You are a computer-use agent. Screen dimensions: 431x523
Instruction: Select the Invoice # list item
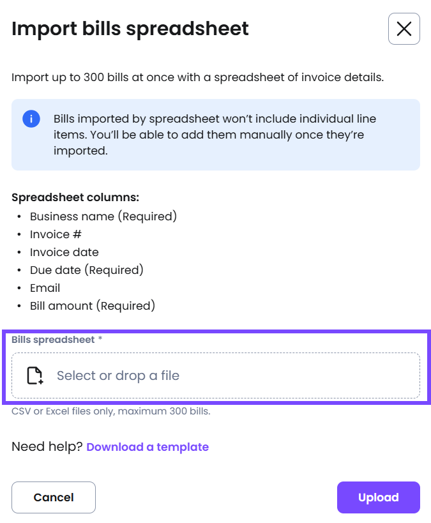(56, 234)
